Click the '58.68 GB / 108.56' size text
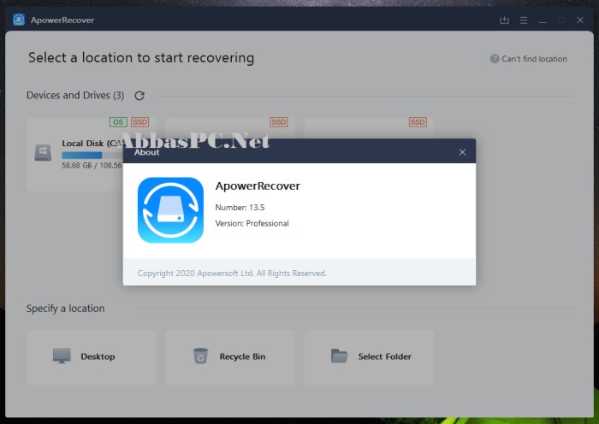This screenshot has width=599, height=424. (x=92, y=166)
